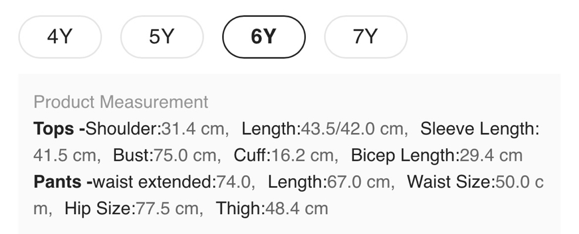Pick the 7Y size option

pyautogui.click(x=365, y=37)
